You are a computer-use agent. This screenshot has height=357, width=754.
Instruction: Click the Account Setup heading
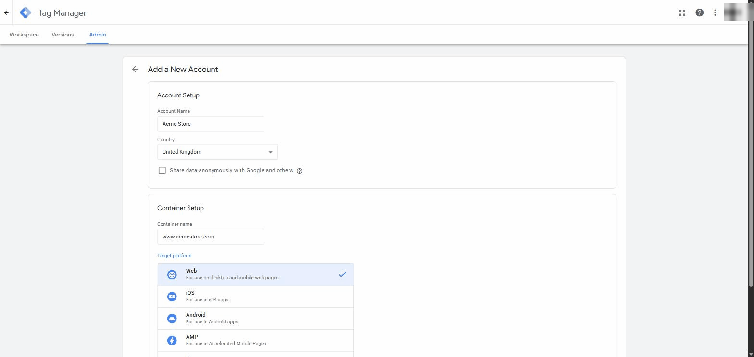click(x=178, y=95)
